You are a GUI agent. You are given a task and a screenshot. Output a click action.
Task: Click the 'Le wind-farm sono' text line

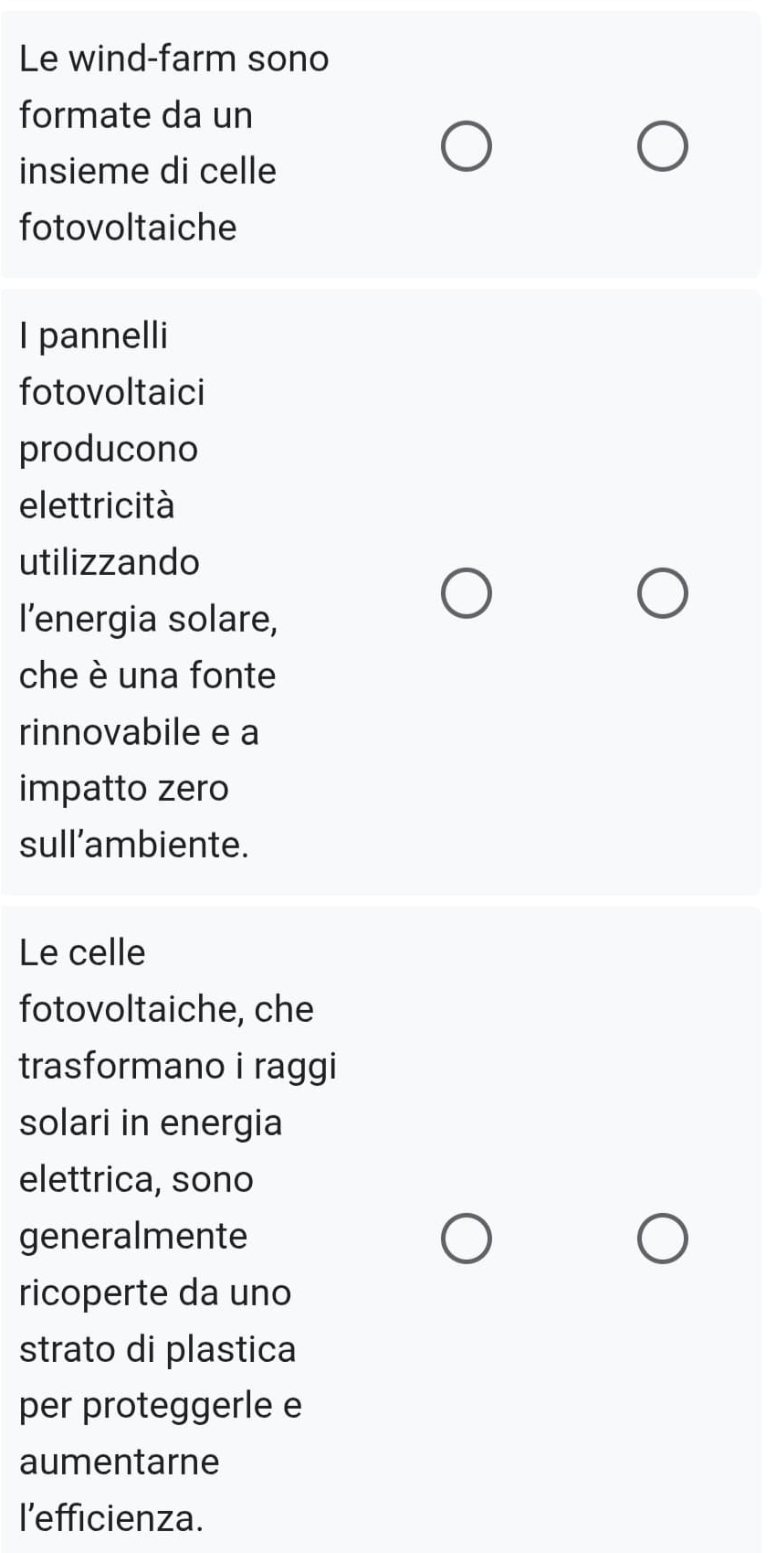(173, 59)
